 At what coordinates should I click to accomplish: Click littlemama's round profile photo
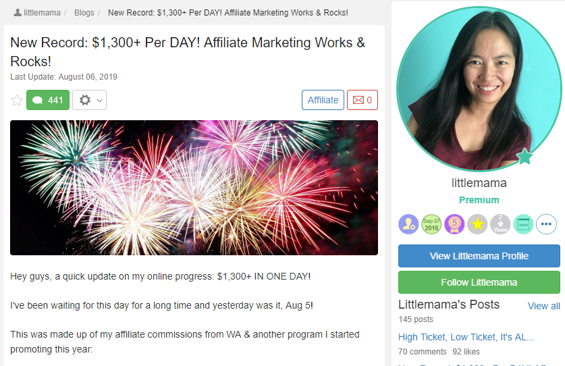pyautogui.click(x=479, y=88)
